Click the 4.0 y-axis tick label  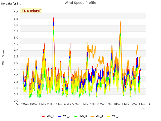(16, 50)
